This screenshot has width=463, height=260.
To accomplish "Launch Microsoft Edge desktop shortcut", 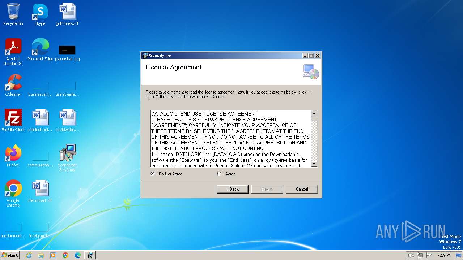I will [x=40, y=49].
